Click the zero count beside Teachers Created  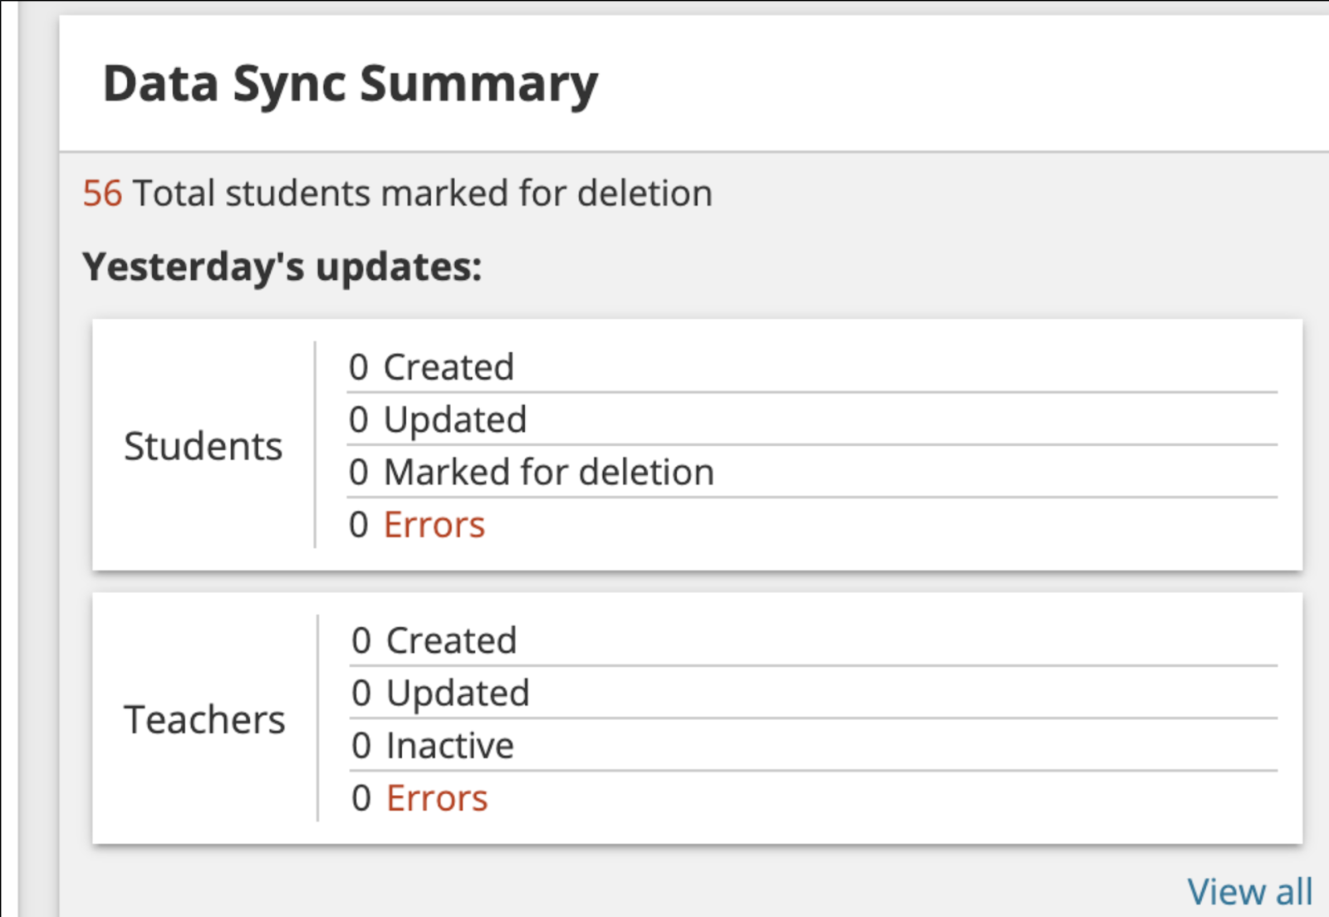coord(361,640)
